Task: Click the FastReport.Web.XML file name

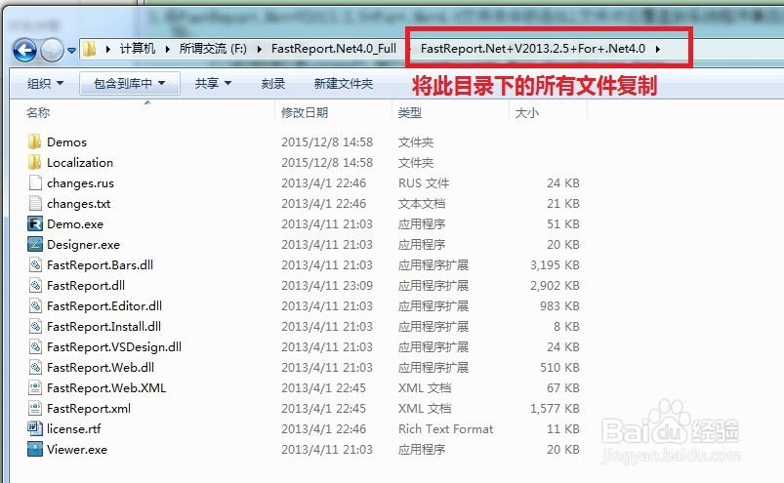Action: (x=106, y=388)
